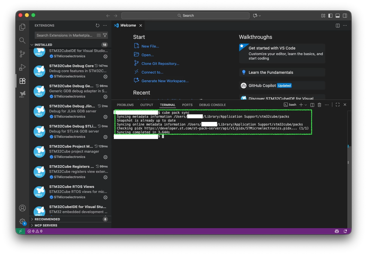Maximize the terminal panel size
The width and height of the screenshot is (367, 255).
pyautogui.click(x=338, y=105)
